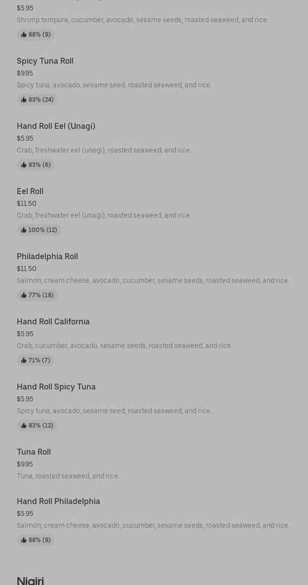Viewport: 308px width, 585px height.
Task: Click thumbs-up icon under Hand Roll Philadelphia
Action: (x=24, y=540)
